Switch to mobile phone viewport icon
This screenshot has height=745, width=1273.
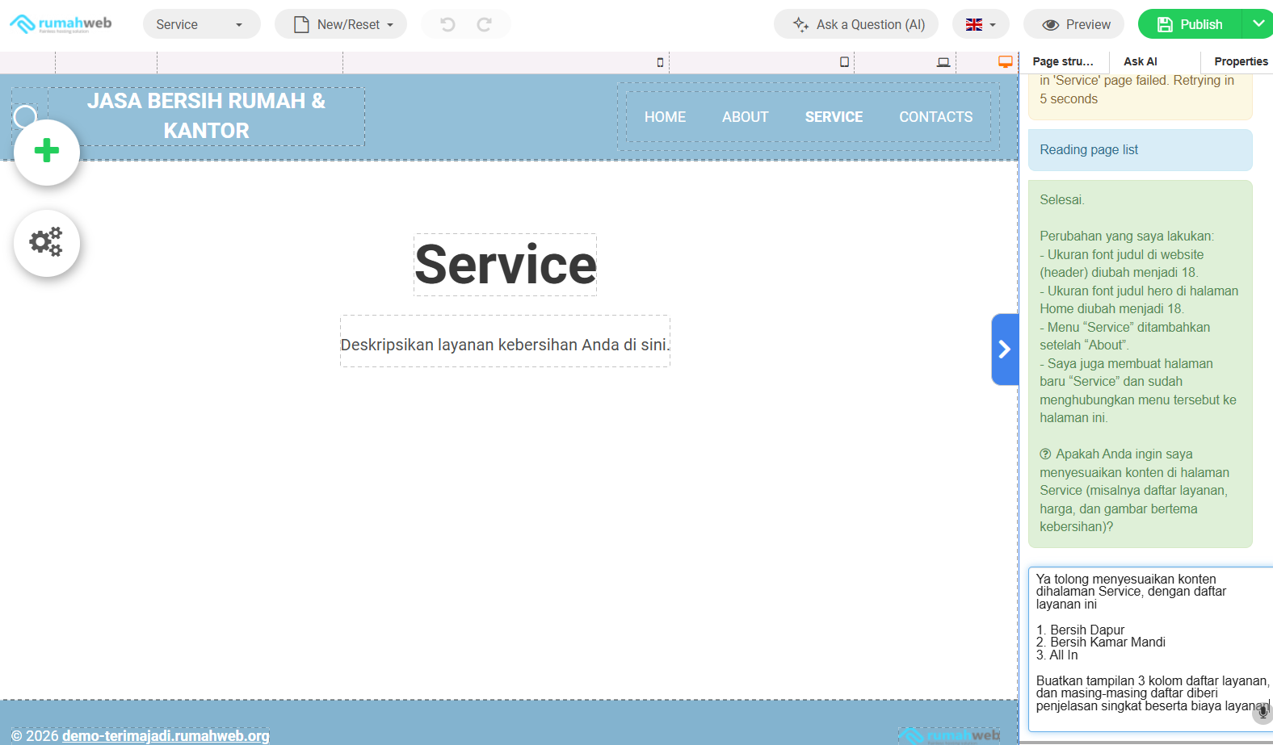pyautogui.click(x=660, y=62)
